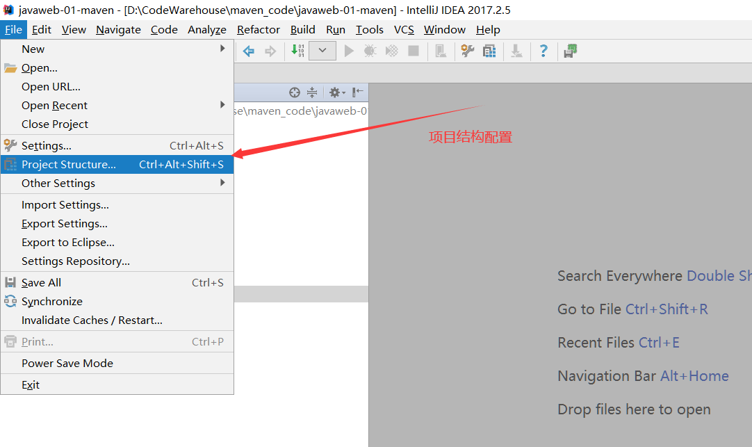Click the Run with Coverage icon
The width and height of the screenshot is (752, 447).
tap(392, 51)
